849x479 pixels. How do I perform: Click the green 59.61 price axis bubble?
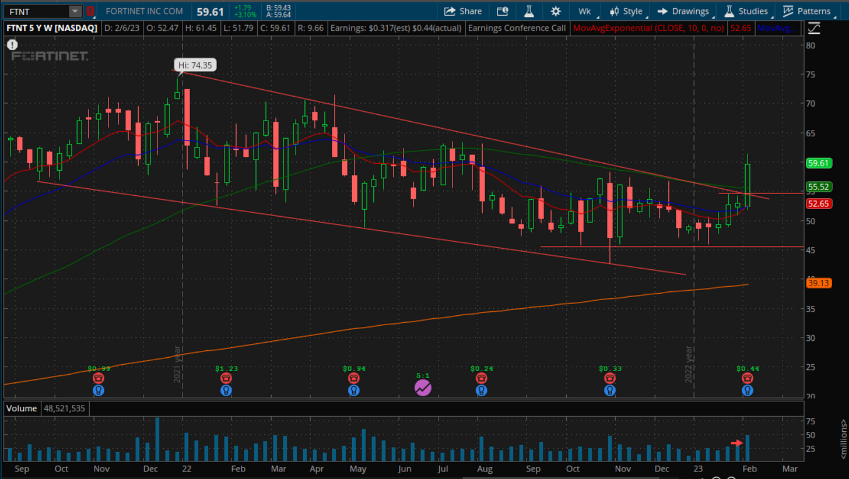pos(818,163)
